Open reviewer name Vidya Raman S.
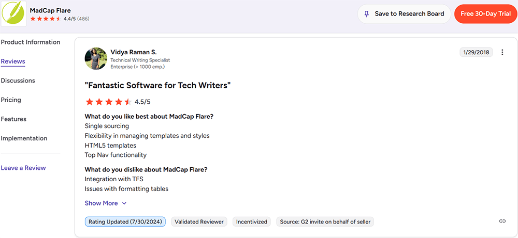 pyautogui.click(x=134, y=52)
